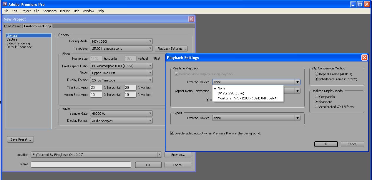Switch to the Custom Settings tab
The width and height of the screenshot is (372, 180).
38,26
